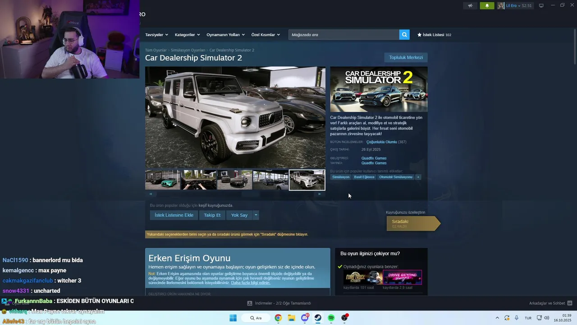577x325 pixels.
Task: Click the volume speaker tray icon
Action: tap(547, 318)
